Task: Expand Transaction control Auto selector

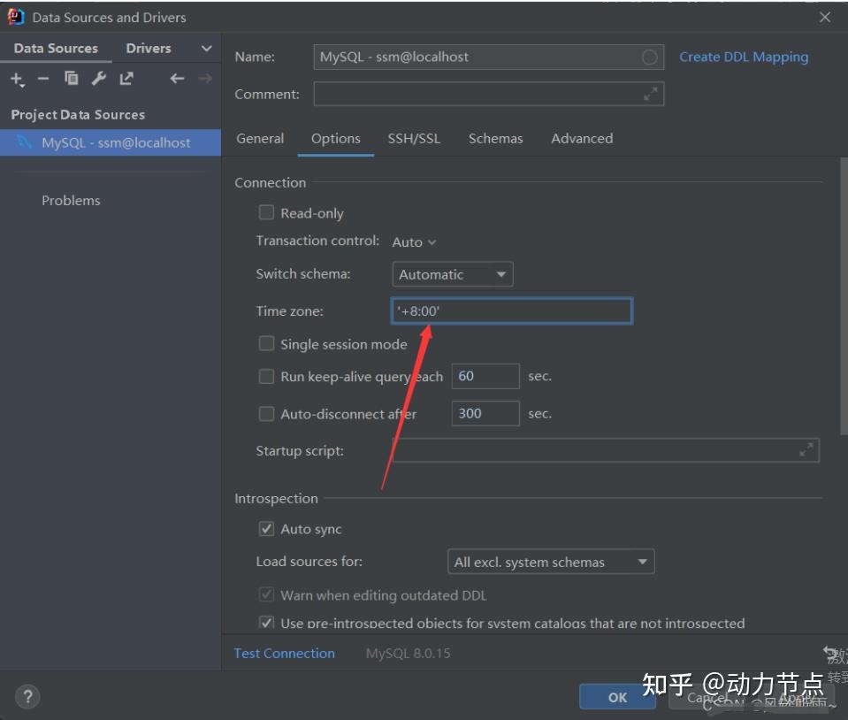Action: (414, 241)
